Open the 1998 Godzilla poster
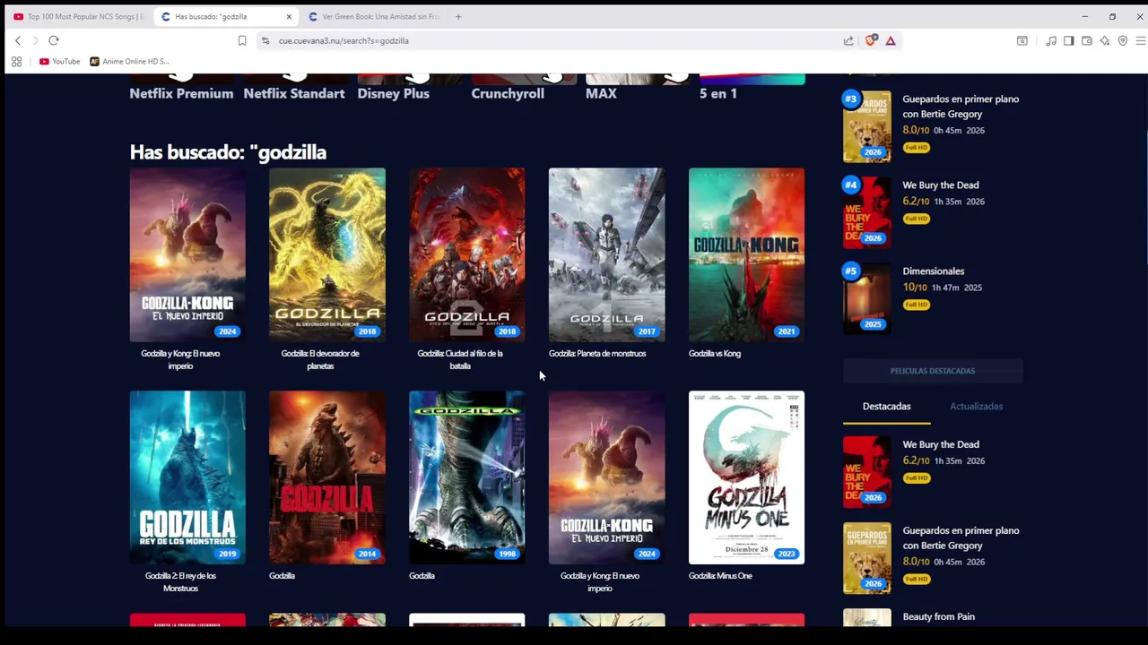The width and height of the screenshot is (1148, 645). (x=467, y=477)
